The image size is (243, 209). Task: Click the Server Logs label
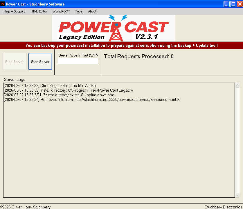(x=15, y=79)
